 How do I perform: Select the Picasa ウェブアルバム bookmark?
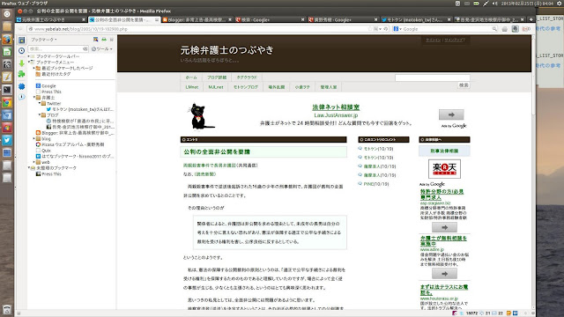click(x=70, y=144)
